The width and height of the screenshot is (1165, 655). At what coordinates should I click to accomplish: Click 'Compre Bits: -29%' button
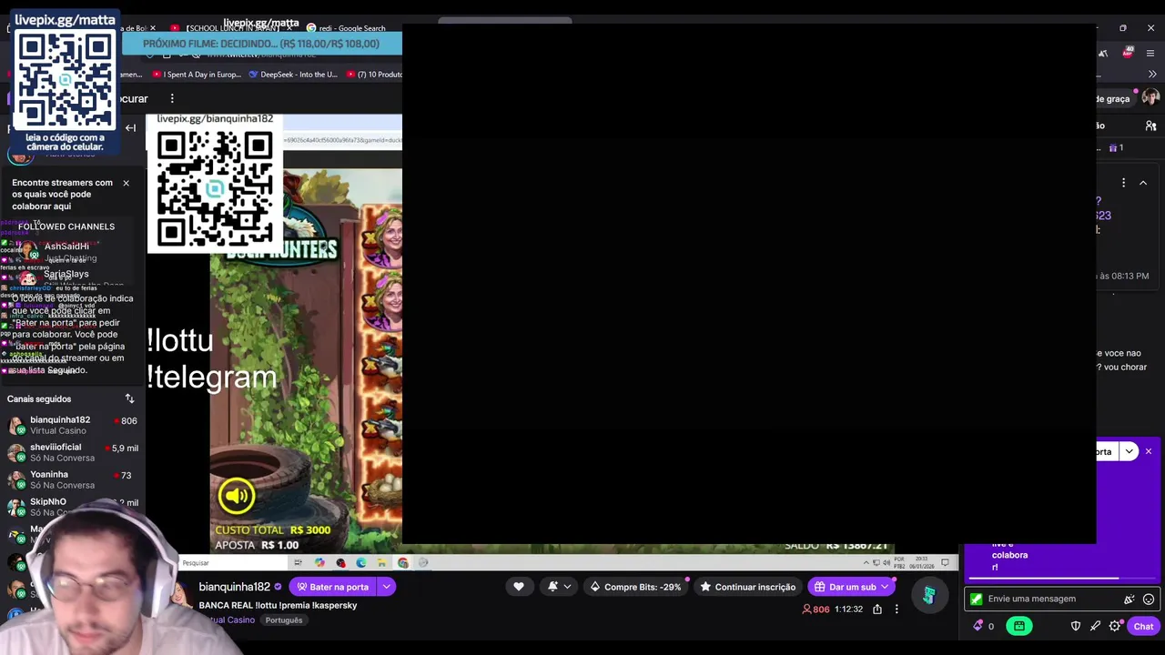click(634, 587)
